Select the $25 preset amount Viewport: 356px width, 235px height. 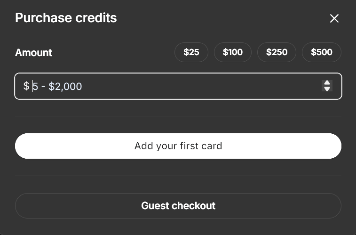tap(191, 52)
